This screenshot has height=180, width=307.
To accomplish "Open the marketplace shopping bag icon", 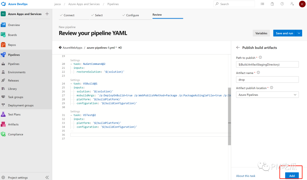I will pos(272,4).
